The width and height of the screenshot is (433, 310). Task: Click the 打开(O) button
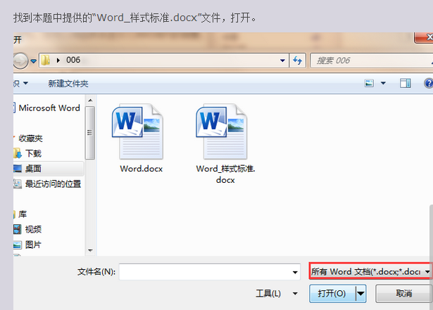point(332,293)
